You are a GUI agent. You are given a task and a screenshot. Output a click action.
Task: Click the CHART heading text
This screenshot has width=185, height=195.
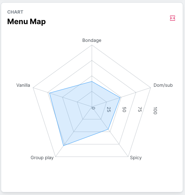point(15,12)
